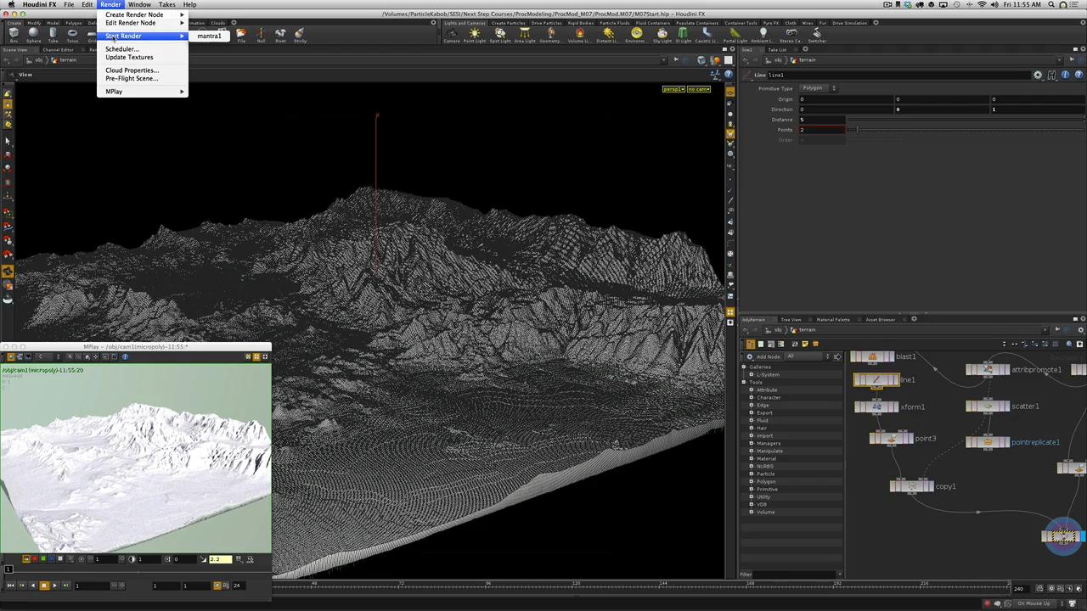
Task: Create a Point Light from the shelf
Action: pyautogui.click(x=475, y=35)
